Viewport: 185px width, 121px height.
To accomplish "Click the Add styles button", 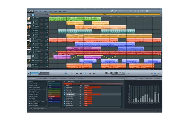I will 72,81.
